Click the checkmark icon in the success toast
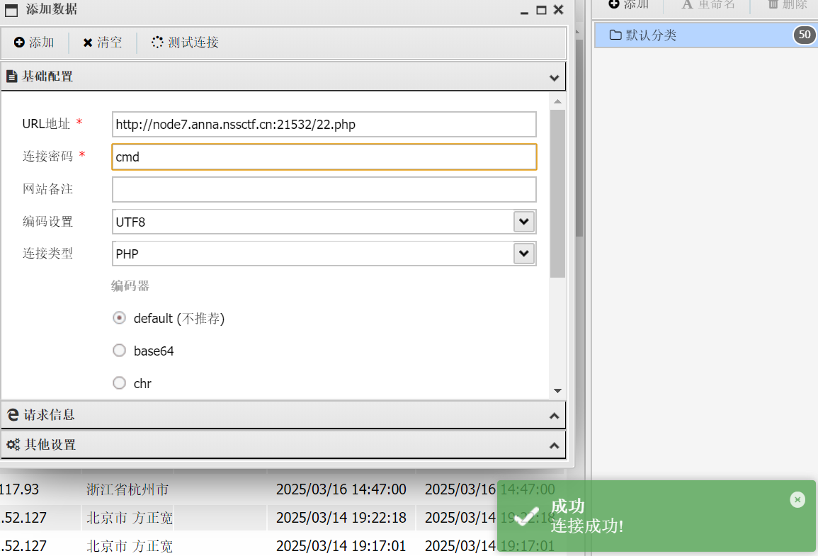 click(x=526, y=516)
